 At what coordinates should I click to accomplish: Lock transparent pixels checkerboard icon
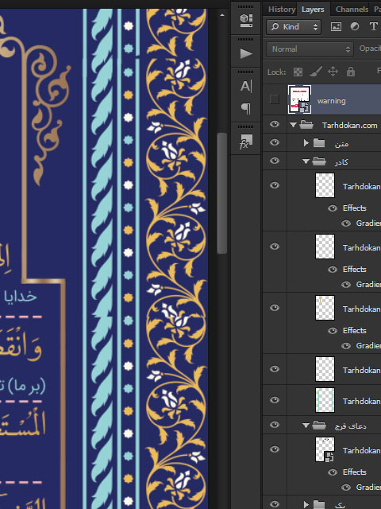pyautogui.click(x=298, y=72)
